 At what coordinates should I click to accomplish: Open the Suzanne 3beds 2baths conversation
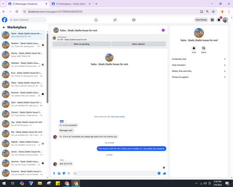23,173
